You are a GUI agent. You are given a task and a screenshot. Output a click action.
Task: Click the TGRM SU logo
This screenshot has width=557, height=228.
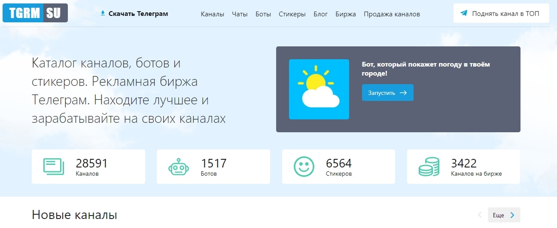point(35,13)
